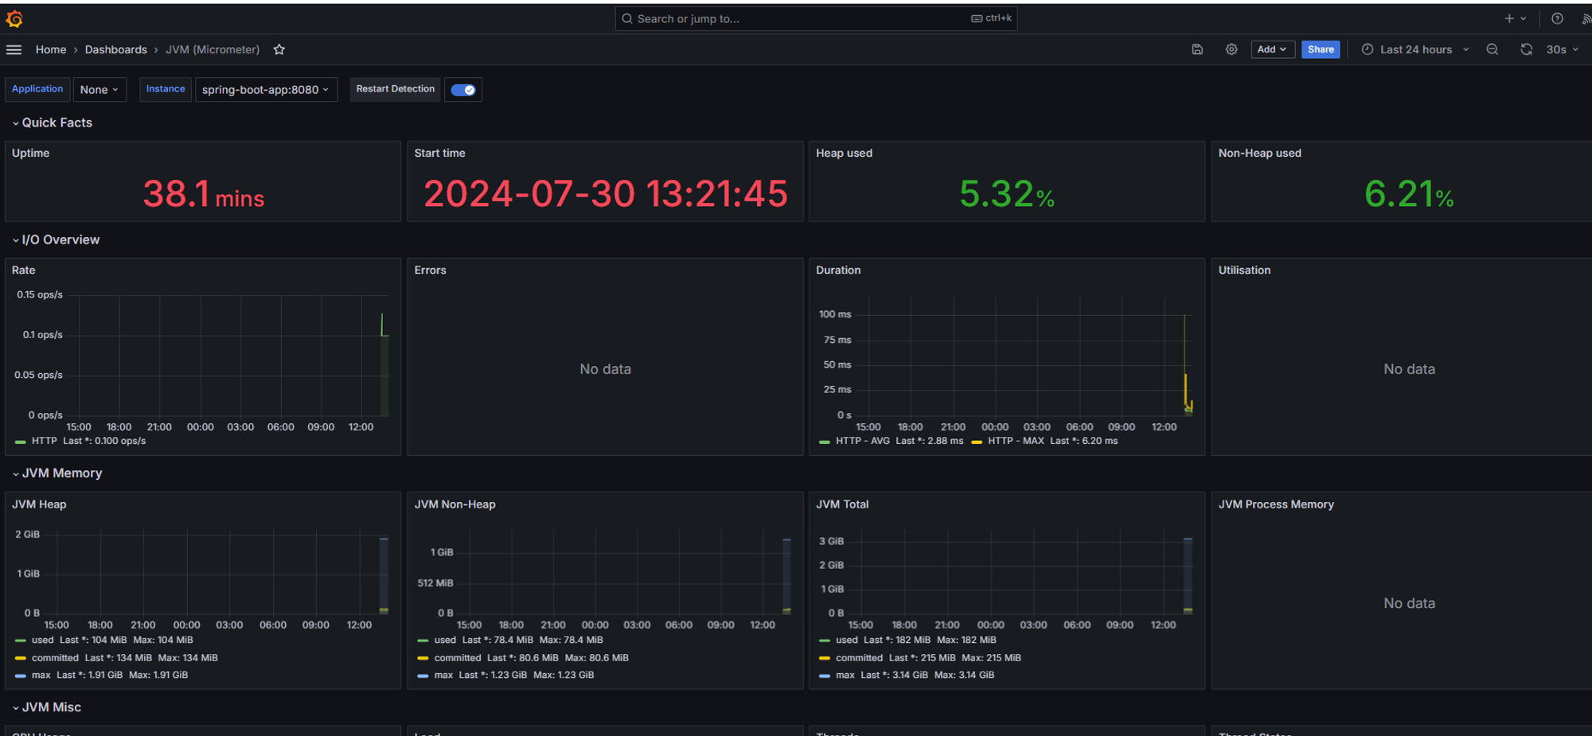
Task: Toggle max series in JVM Heap legend
Action: (41, 675)
